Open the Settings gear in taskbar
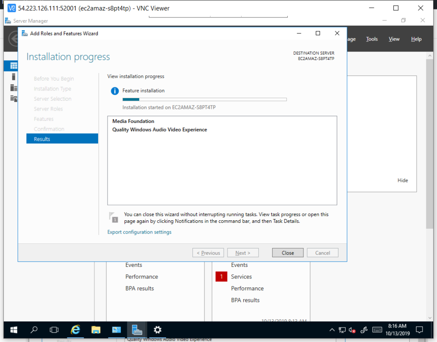Image resolution: width=437 pixels, height=342 pixels. (x=157, y=330)
